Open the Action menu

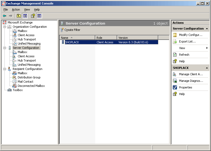16,10
